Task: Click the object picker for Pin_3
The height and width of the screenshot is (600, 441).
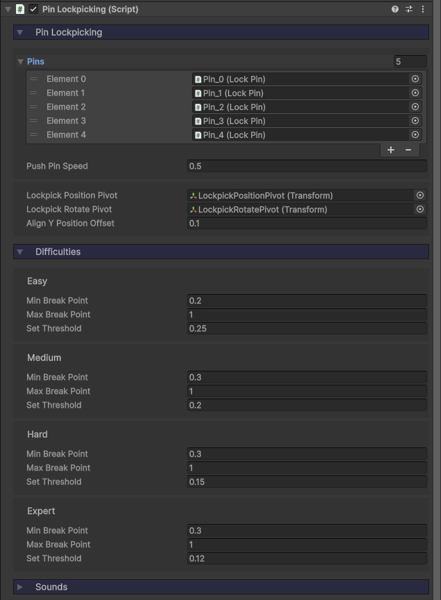Action: 415,121
